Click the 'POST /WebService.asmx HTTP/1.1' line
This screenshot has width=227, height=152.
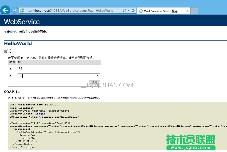point(34,105)
